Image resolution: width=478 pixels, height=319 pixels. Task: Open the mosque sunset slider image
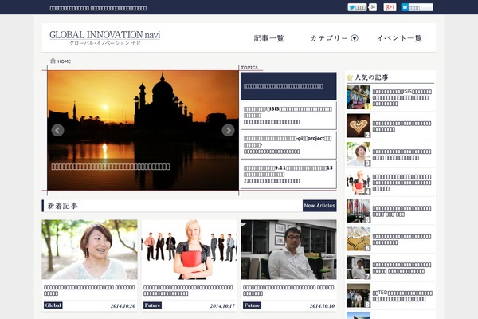click(143, 130)
